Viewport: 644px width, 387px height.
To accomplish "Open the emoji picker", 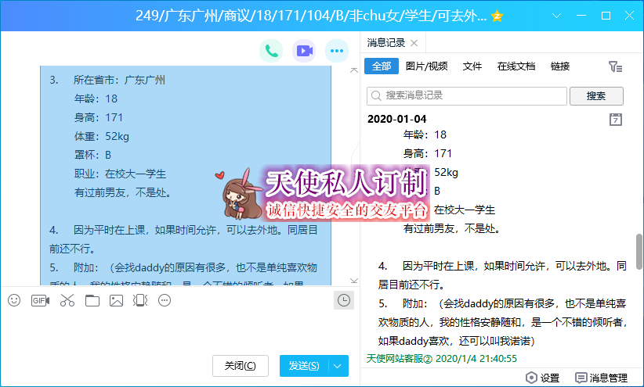I will pyautogui.click(x=14, y=300).
